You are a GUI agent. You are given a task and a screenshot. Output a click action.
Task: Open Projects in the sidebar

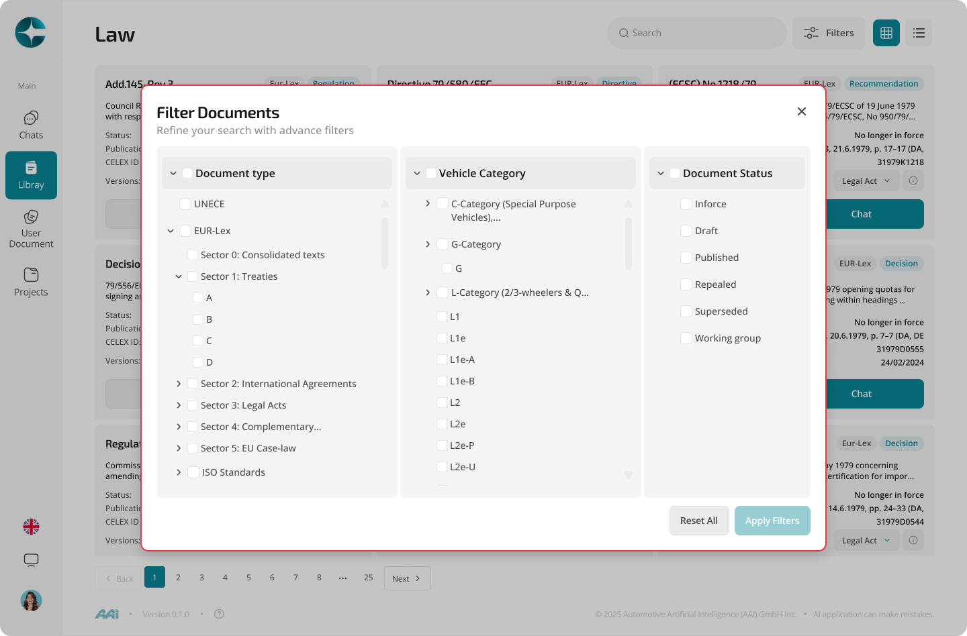click(x=31, y=282)
